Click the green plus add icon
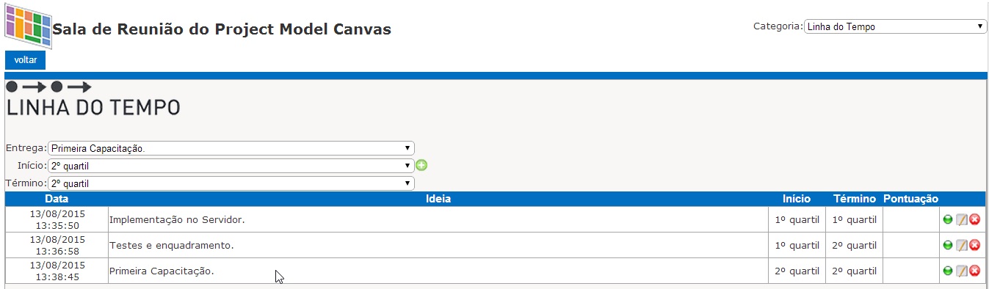Viewport: 989px width, 289px height. pyautogui.click(x=421, y=165)
